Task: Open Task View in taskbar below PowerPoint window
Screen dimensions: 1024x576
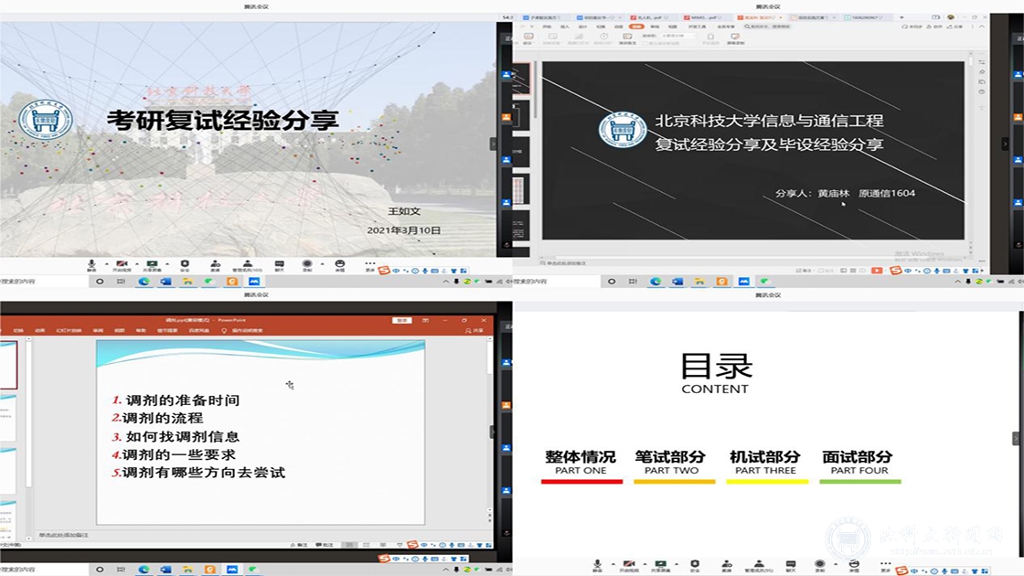Action: point(122,570)
